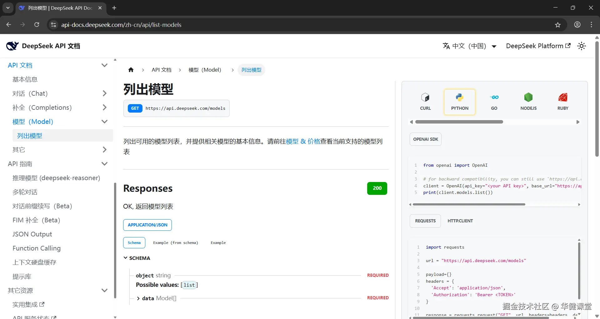Click the API 文档 breadcrumb
600x319 pixels.
coord(162,70)
